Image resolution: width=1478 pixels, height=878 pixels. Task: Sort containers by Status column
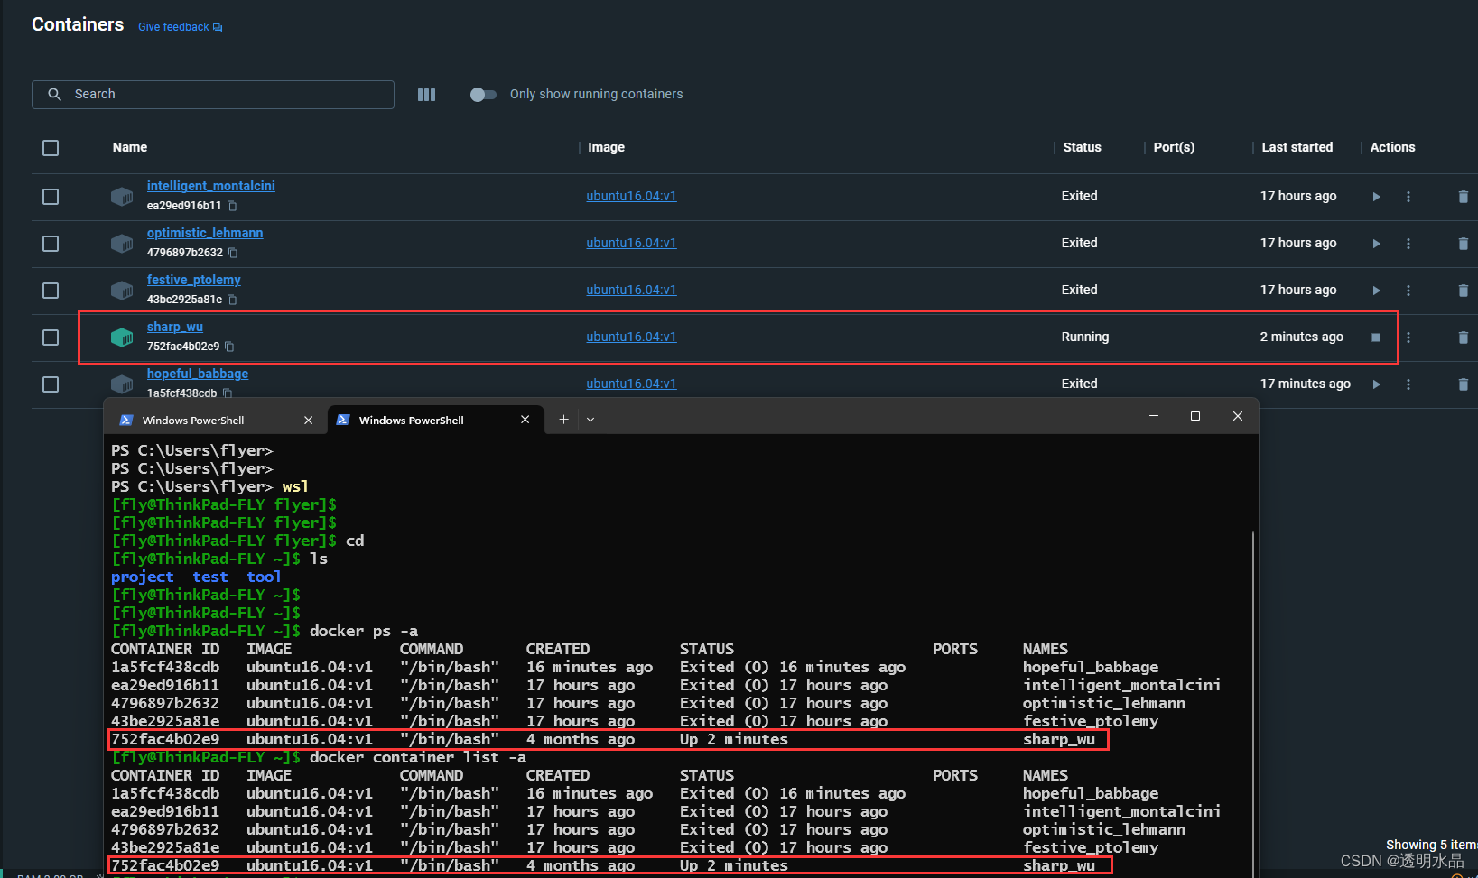(1082, 147)
